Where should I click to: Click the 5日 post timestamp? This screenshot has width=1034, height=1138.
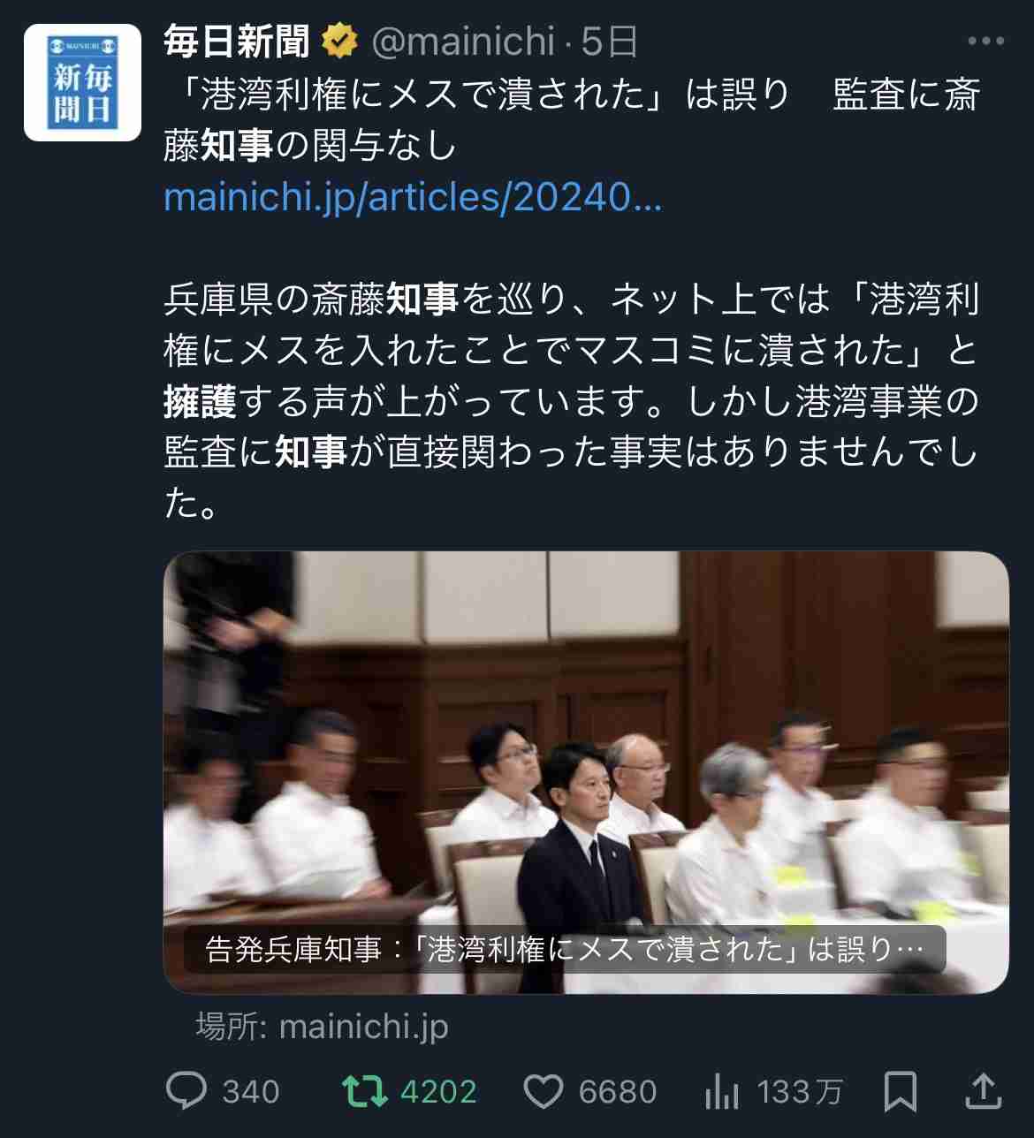(610, 42)
